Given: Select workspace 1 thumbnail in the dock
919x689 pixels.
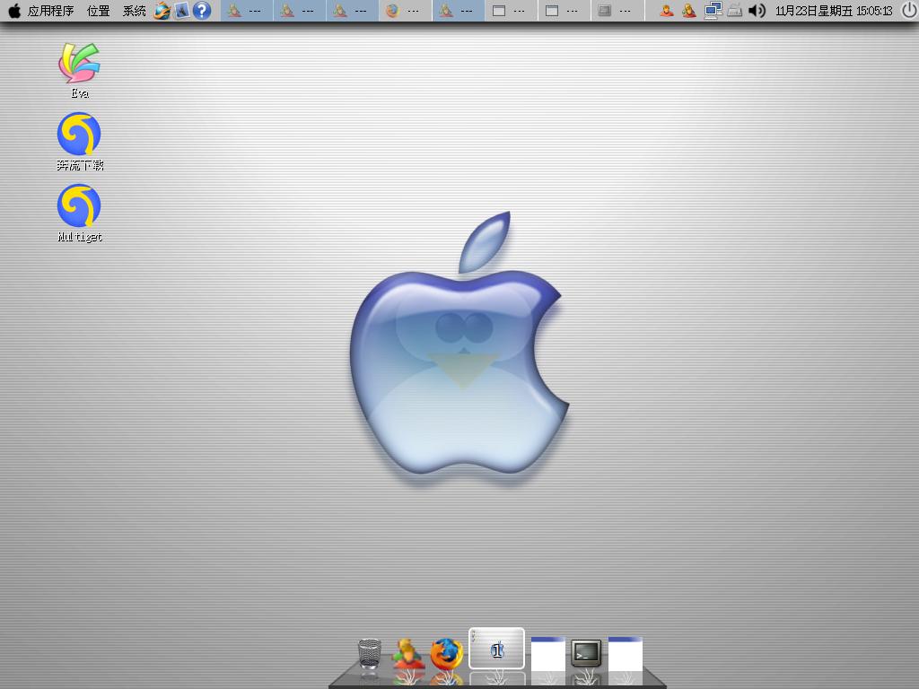Looking at the screenshot, I should (x=496, y=649).
